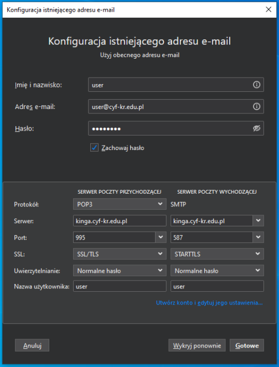Open the POP3 protocol dropdown
Screen dimensions: 279x367
coord(120,204)
